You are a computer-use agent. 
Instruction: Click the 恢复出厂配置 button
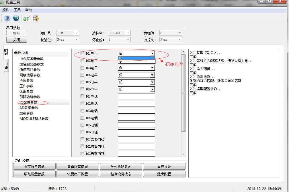[x=78, y=174]
